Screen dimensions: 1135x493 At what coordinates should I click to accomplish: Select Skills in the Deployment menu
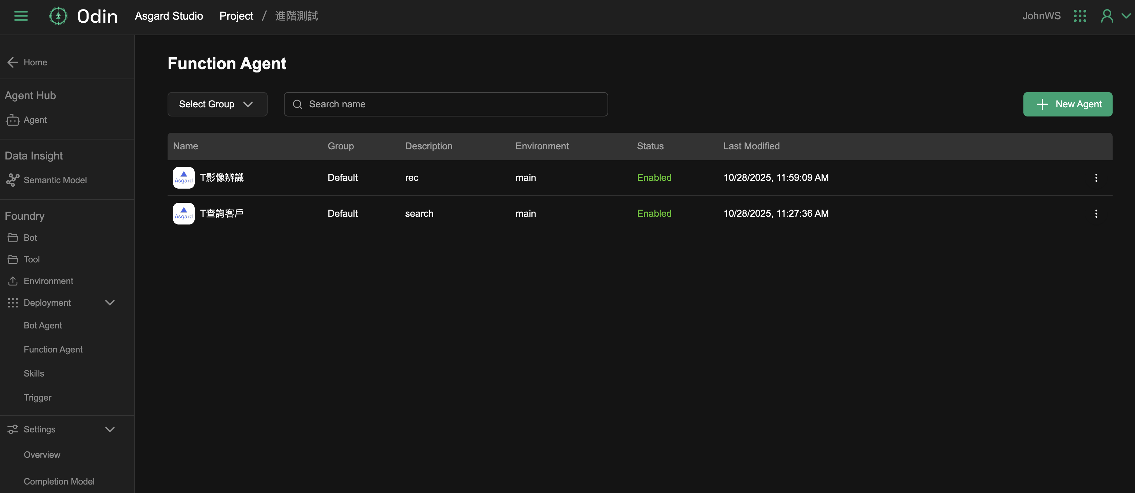coord(34,373)
